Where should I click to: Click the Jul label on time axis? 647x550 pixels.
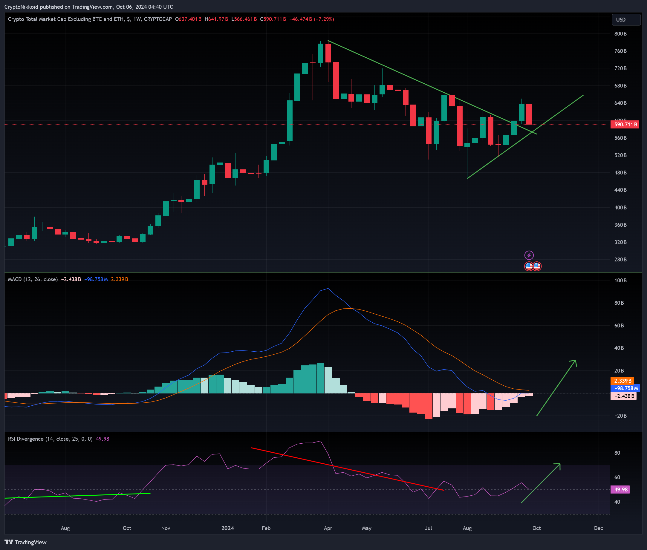pos(429,528)
